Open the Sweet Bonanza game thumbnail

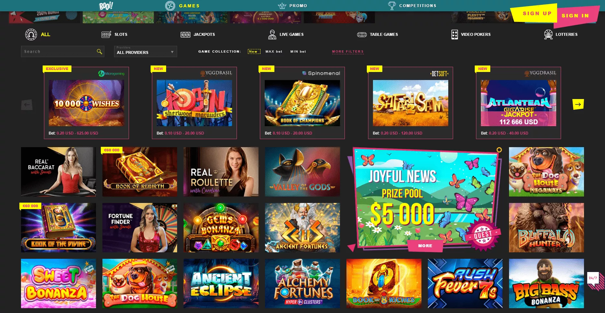point(58,283)
